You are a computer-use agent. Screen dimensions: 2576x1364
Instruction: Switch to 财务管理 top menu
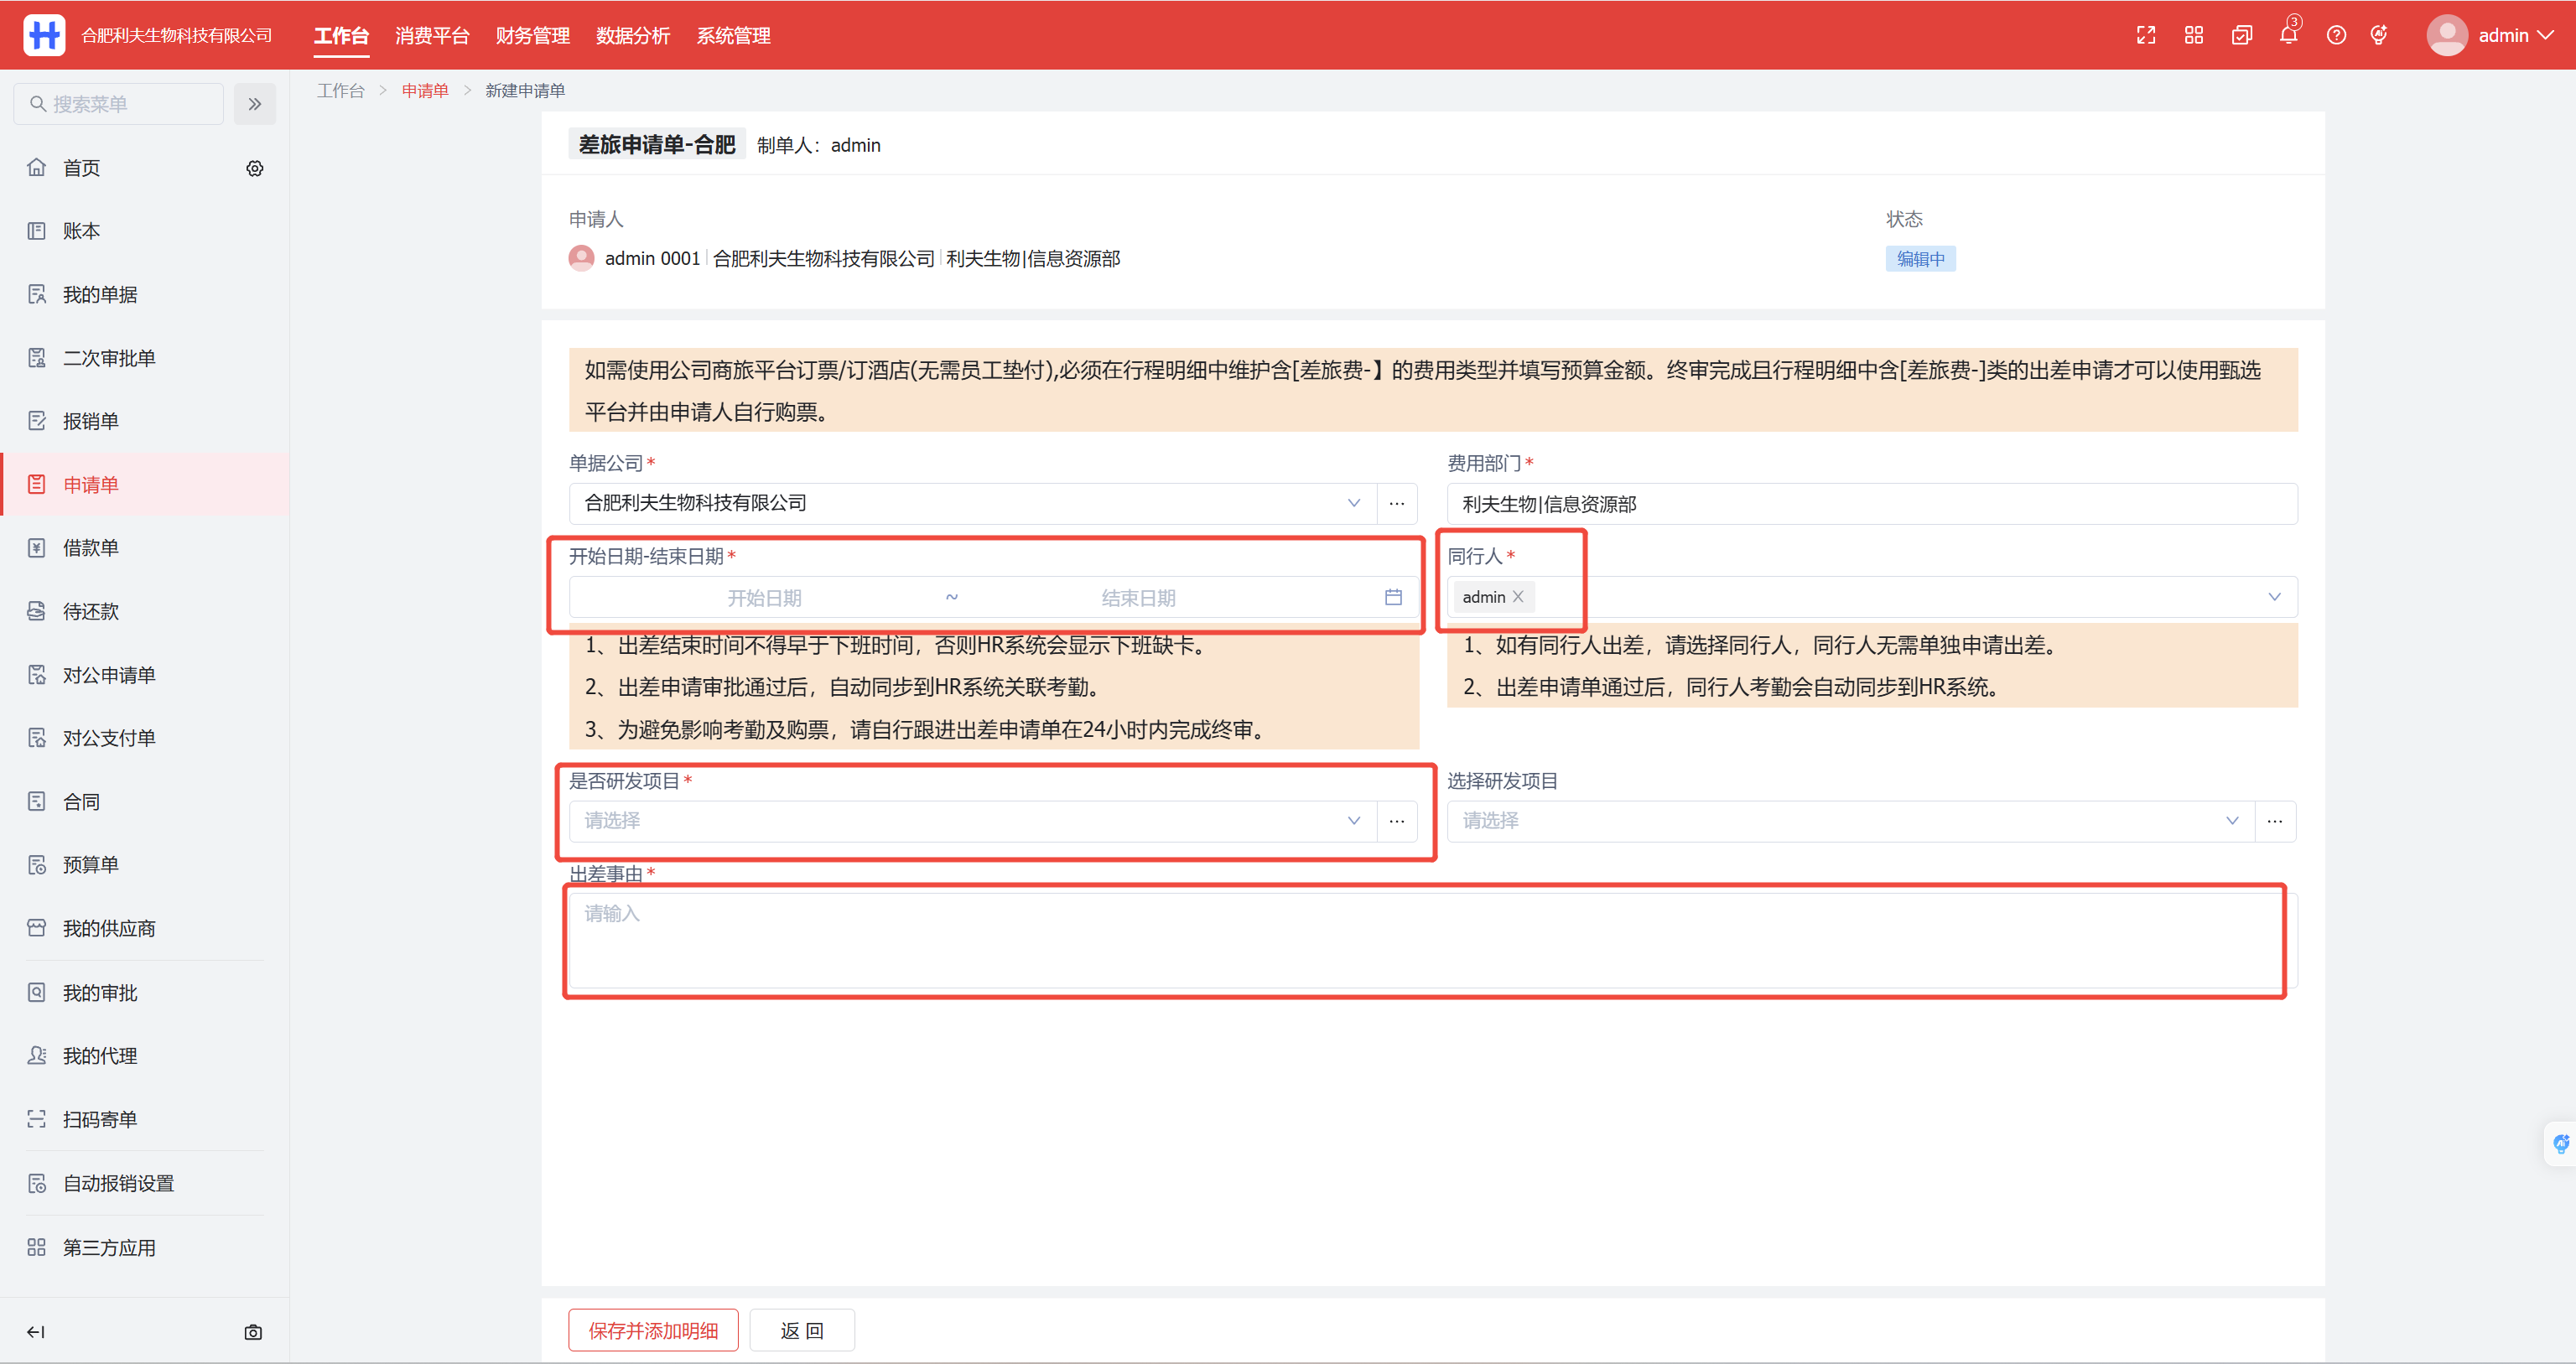pyautogui.click(x=533, y=36)
